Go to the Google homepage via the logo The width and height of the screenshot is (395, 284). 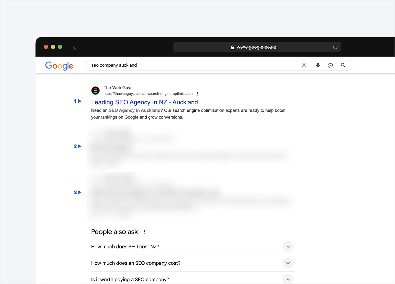59,66
